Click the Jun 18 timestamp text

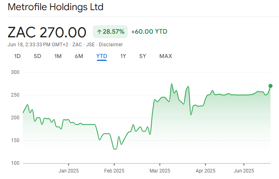pyautogui.click(x=38, y=45)
